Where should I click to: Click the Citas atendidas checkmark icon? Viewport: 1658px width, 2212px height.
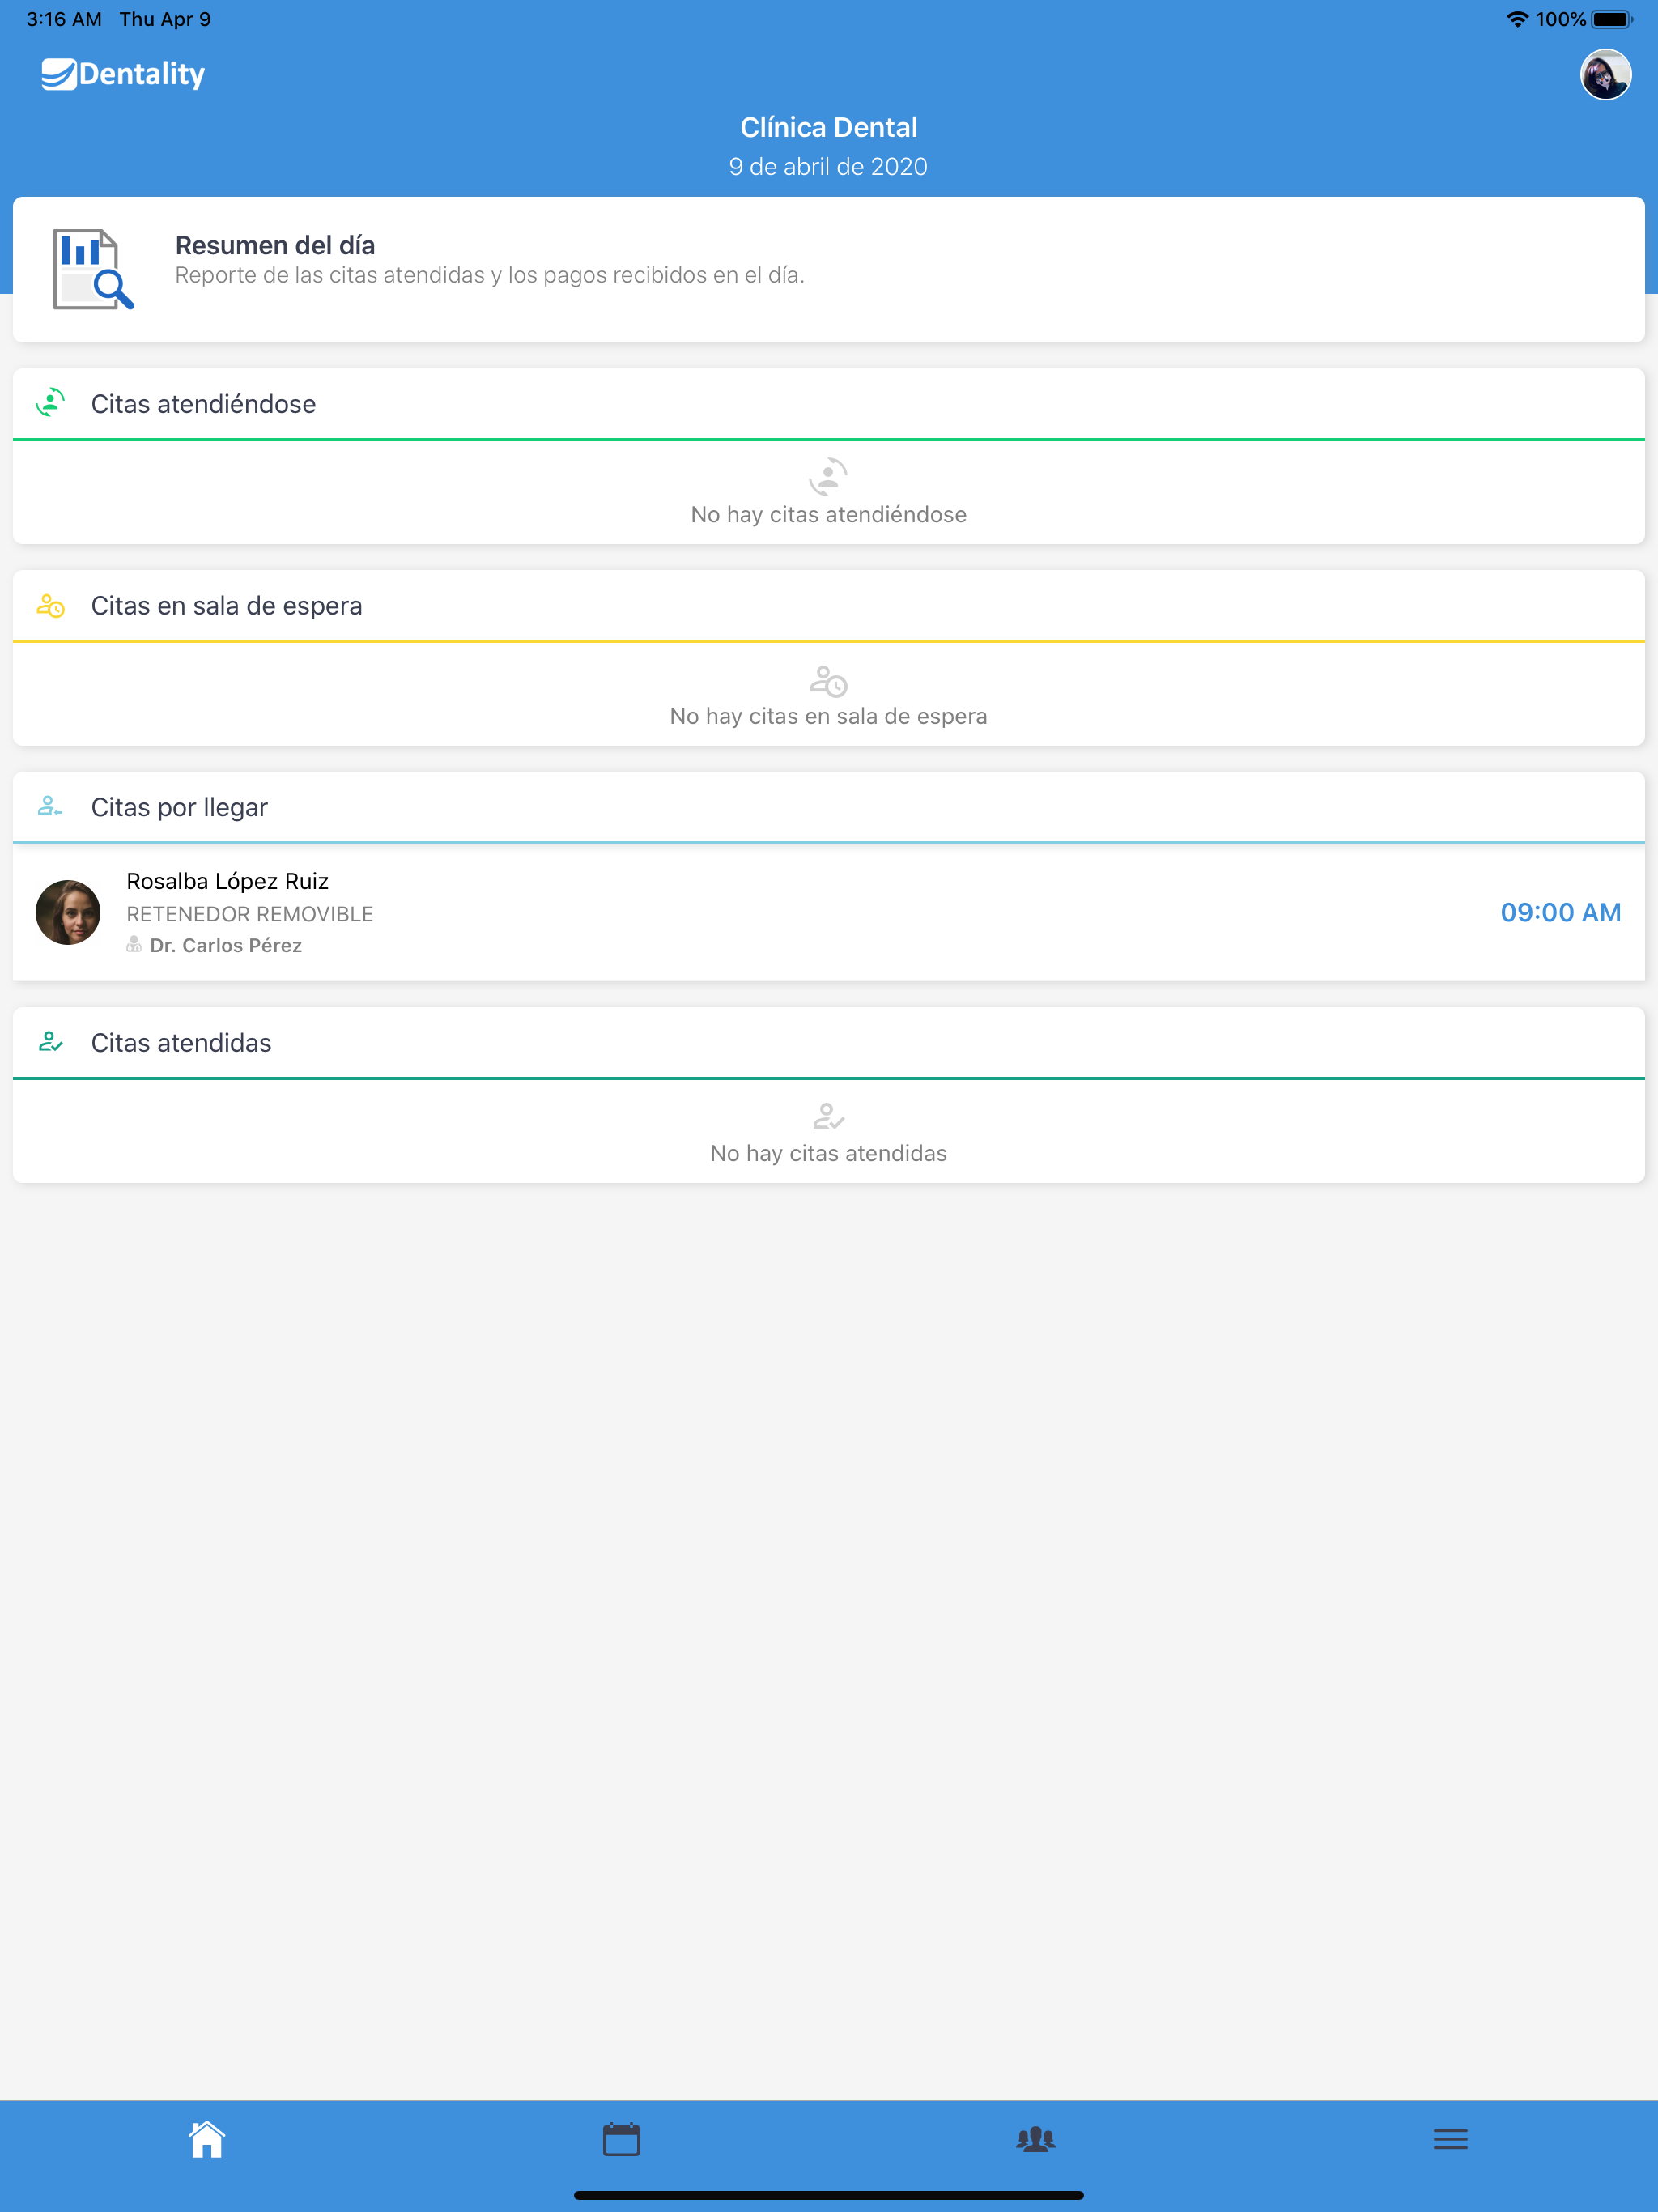[x=50, y=1042]
